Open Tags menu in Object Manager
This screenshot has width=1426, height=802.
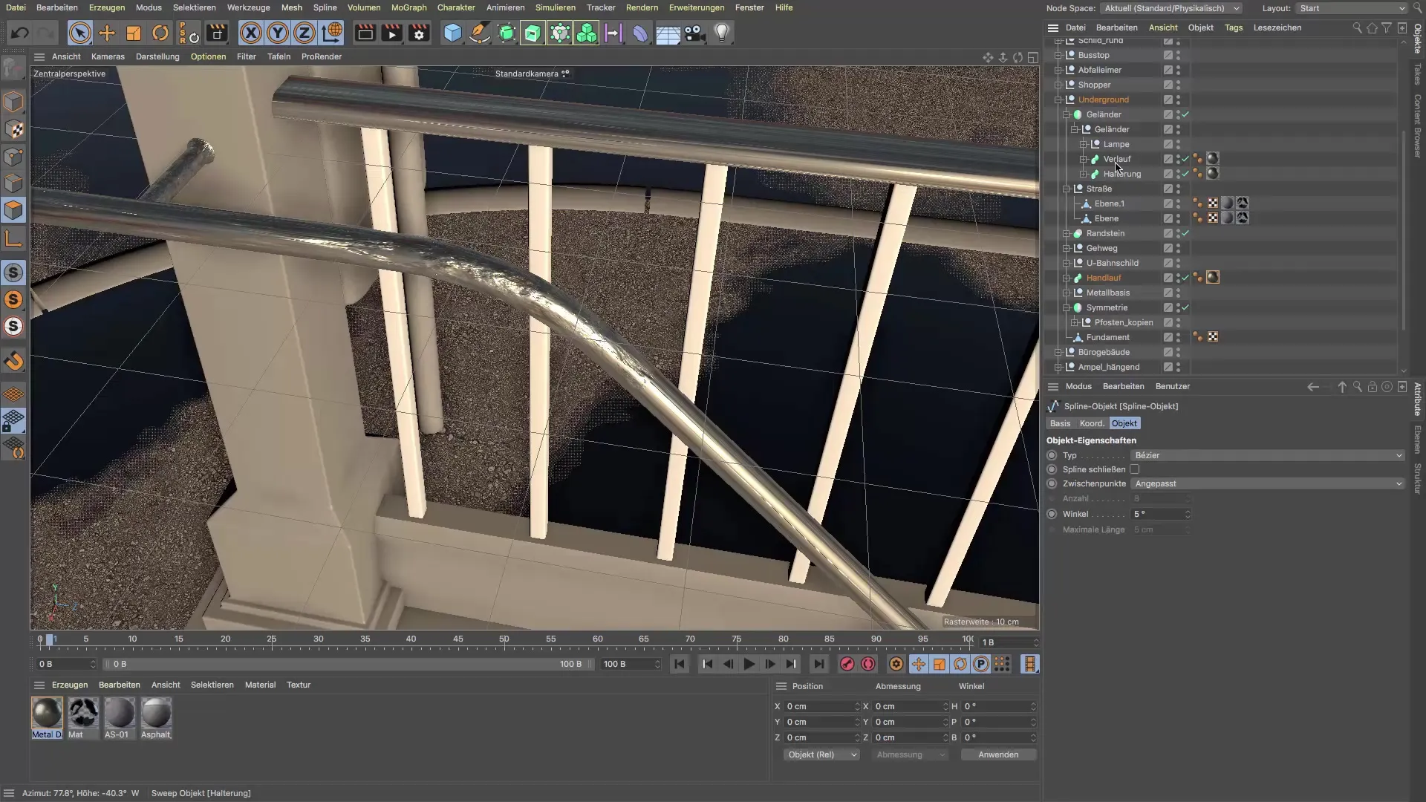click(1234, 27)
